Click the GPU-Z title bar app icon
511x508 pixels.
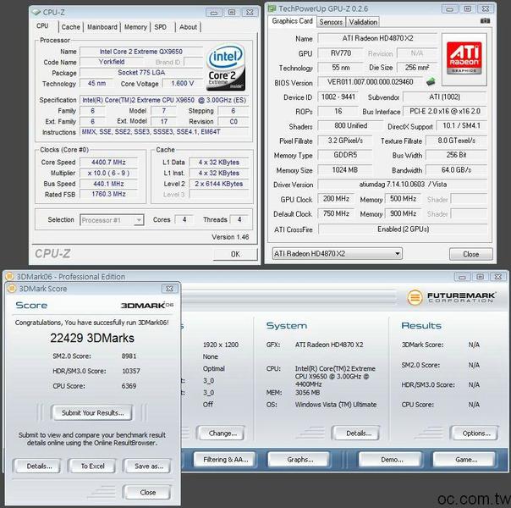tap(272, 8)
